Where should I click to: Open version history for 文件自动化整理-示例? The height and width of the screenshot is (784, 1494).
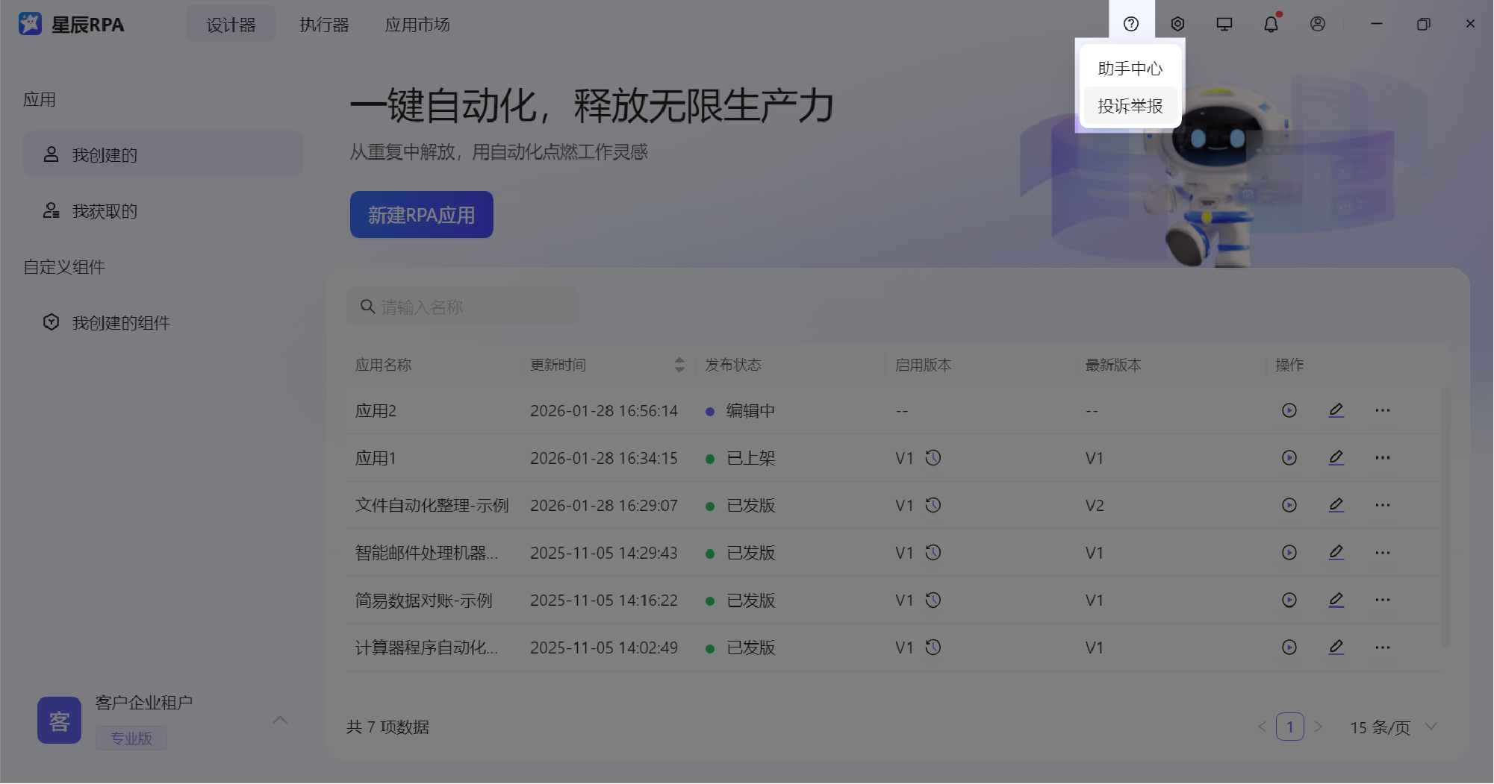(x=933, y=505)
